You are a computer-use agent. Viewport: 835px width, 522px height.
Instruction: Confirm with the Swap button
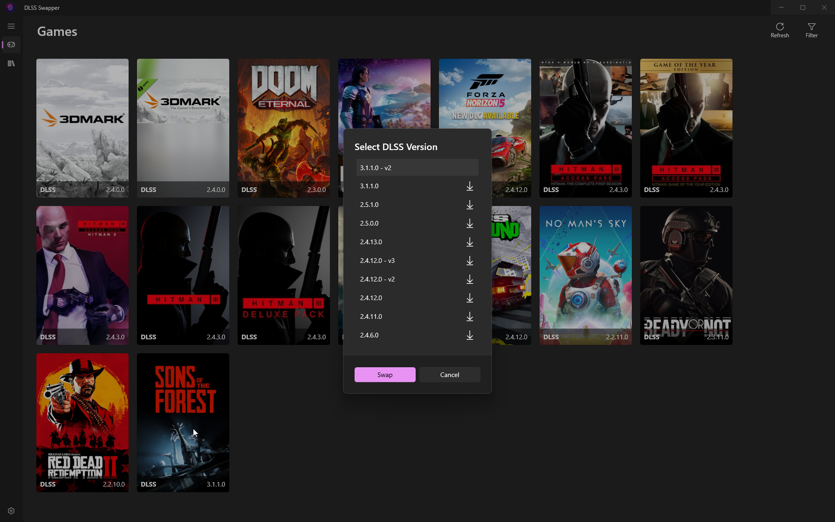(385, 375)
